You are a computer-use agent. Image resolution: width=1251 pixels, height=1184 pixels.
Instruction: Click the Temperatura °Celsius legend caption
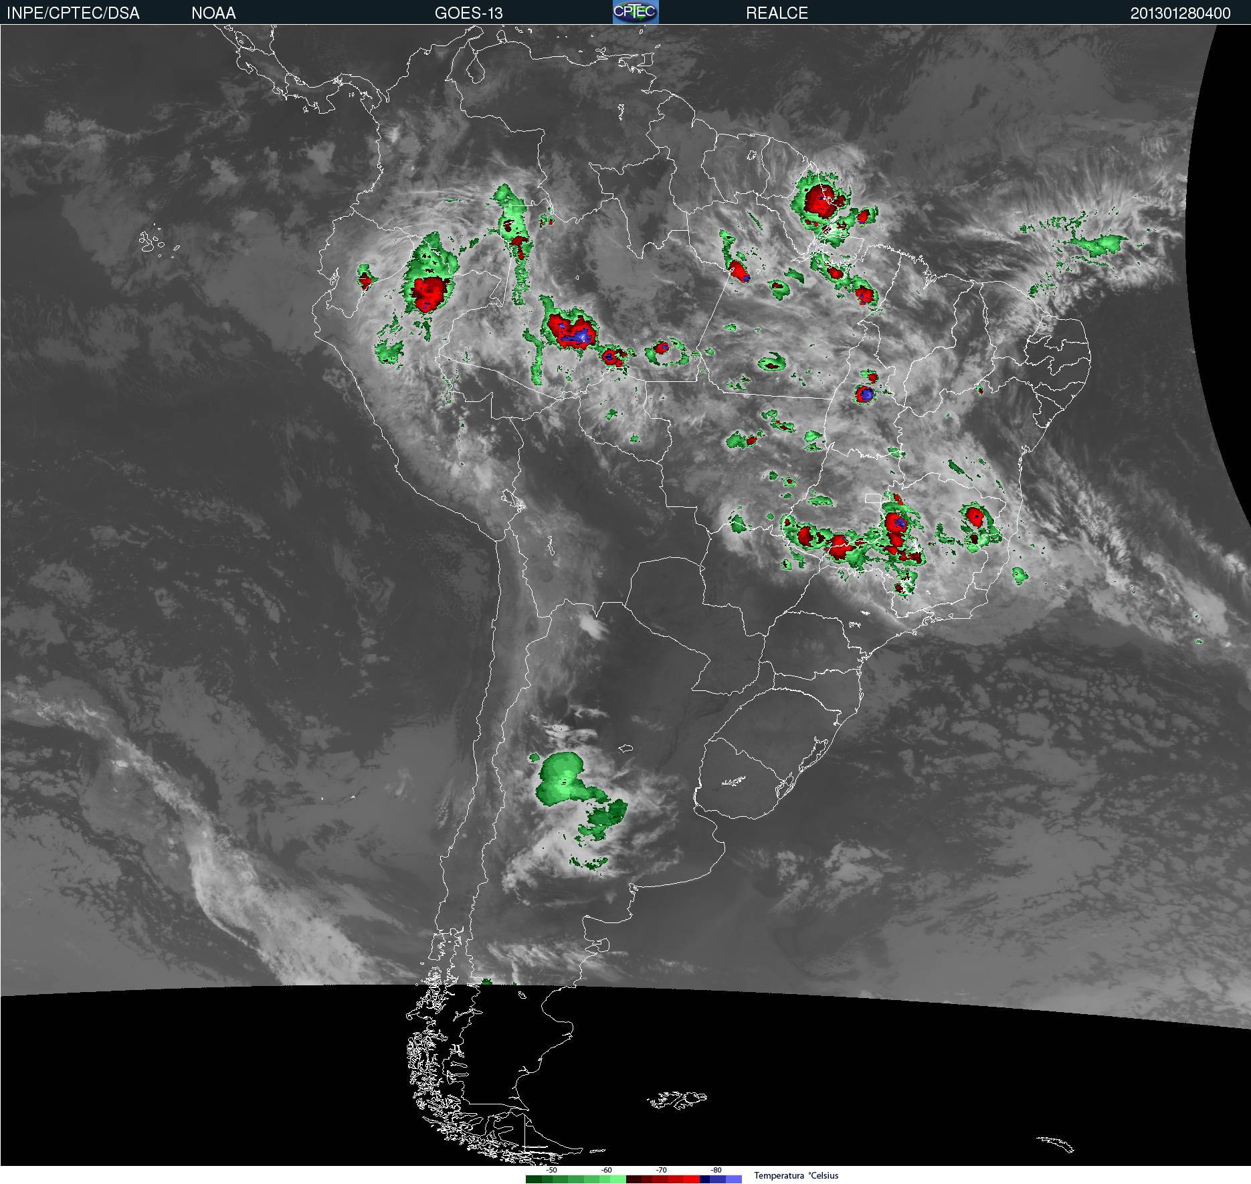[796, 1175]
